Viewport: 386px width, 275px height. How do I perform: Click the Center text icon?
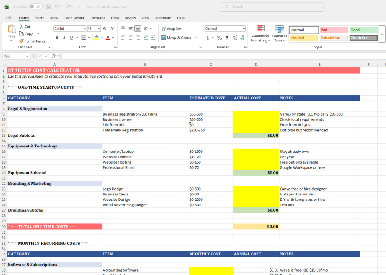coord(131,37)
